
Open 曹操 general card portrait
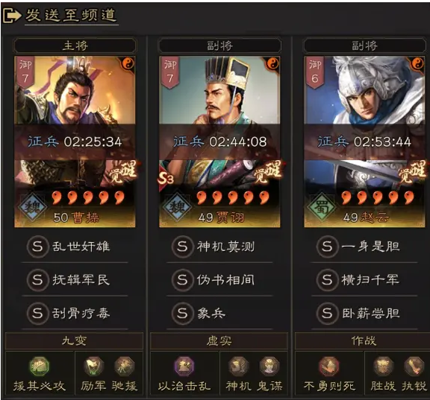(x=75, y=142)
